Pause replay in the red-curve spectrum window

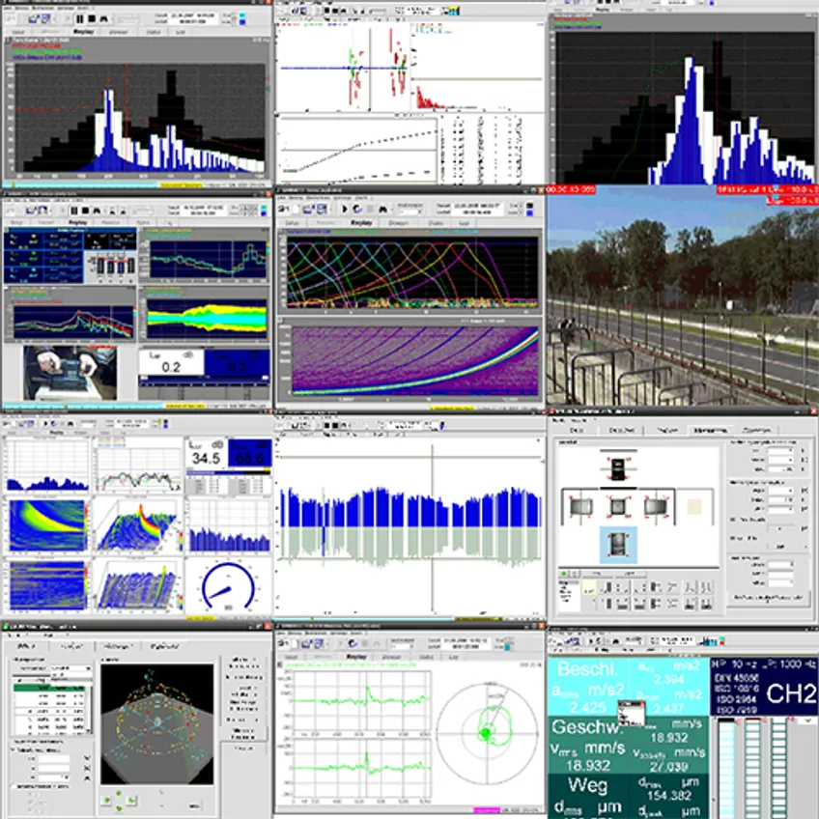(80, 18)
